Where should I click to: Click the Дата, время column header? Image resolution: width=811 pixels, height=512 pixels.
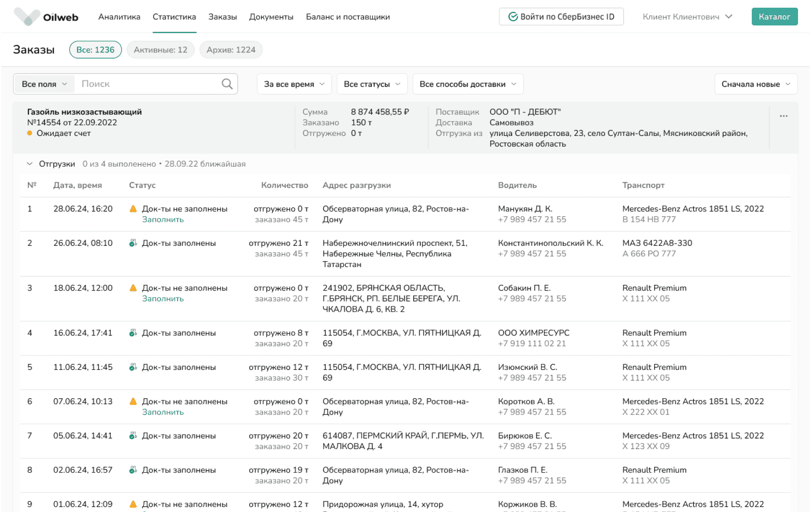click(x=77, y=185)
